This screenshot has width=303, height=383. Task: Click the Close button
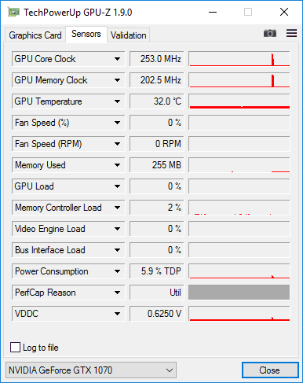click(x=270, y=370)
